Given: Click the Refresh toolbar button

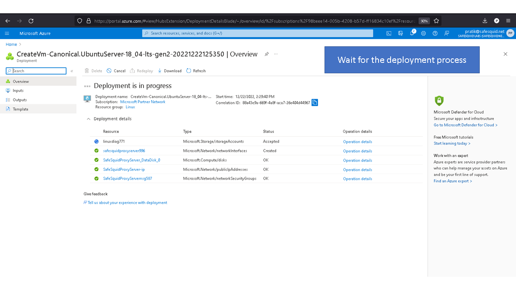Looking at the screenshot, I should click(x=196, y=71).
